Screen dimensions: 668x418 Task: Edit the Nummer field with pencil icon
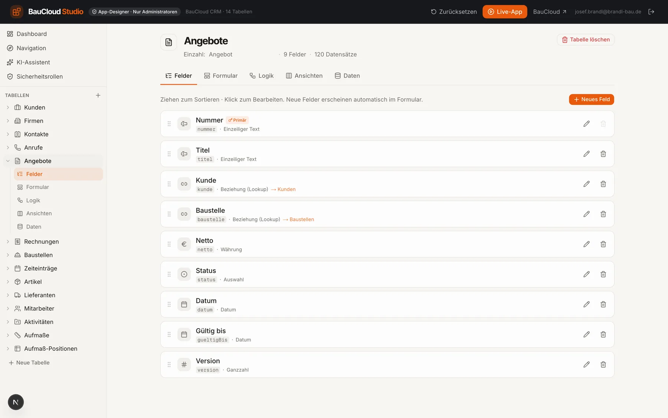[586, 124]
